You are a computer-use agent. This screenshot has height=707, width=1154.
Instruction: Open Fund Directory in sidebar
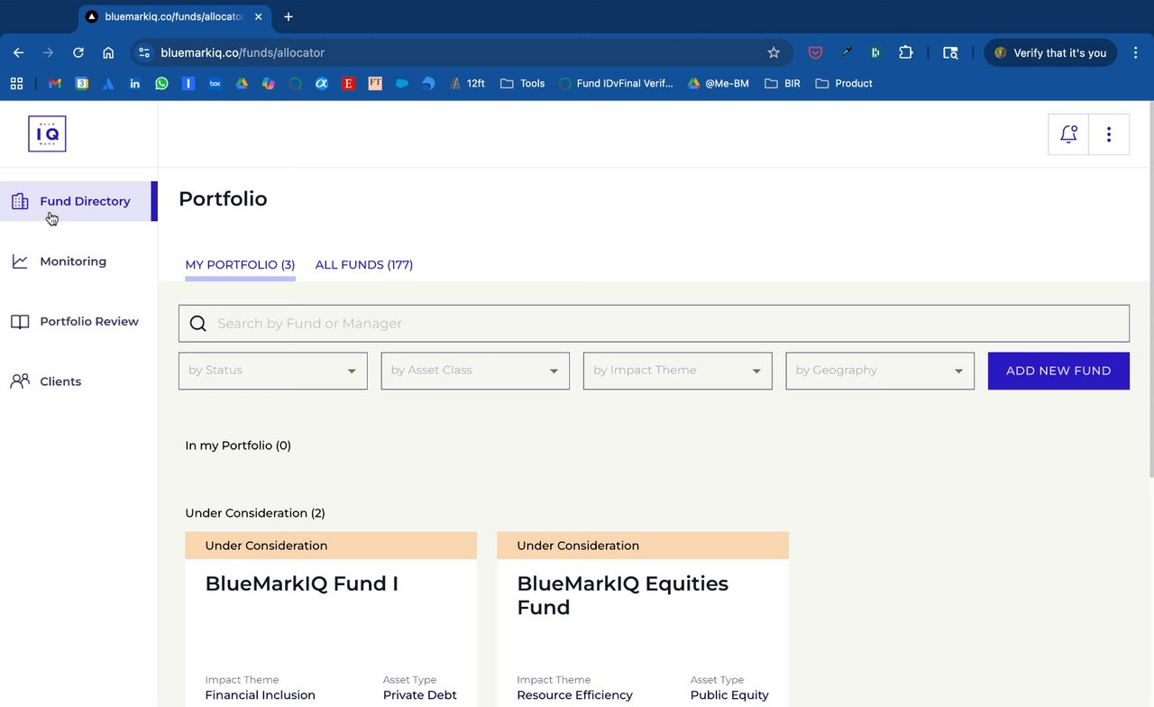coord(78,201)
